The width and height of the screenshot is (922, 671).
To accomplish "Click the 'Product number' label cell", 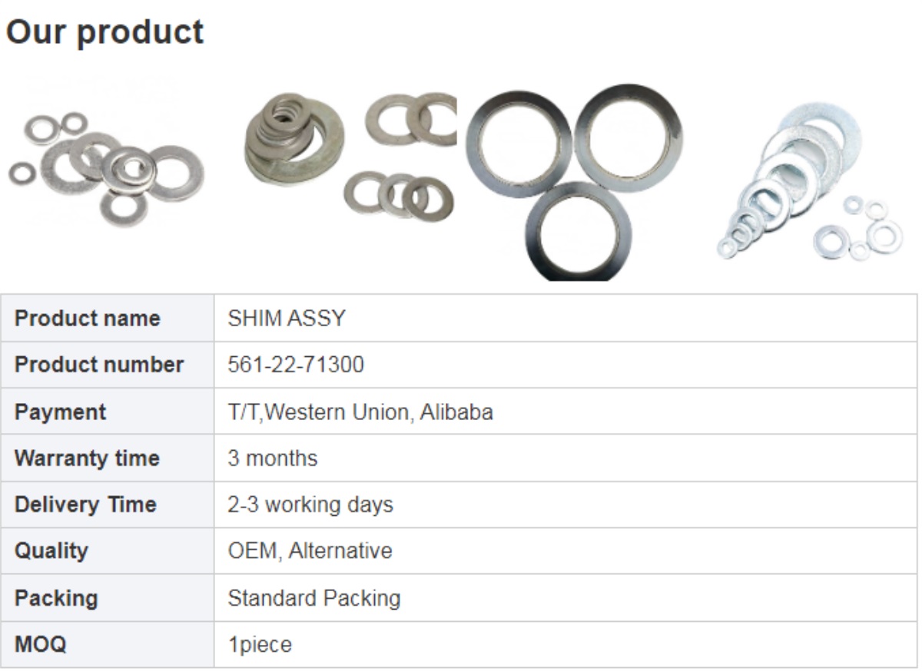I will [99, 365].
